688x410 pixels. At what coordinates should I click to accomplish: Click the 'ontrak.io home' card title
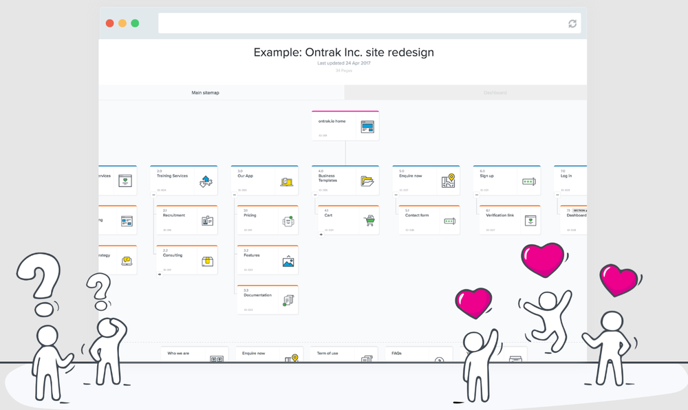[332, 121]
